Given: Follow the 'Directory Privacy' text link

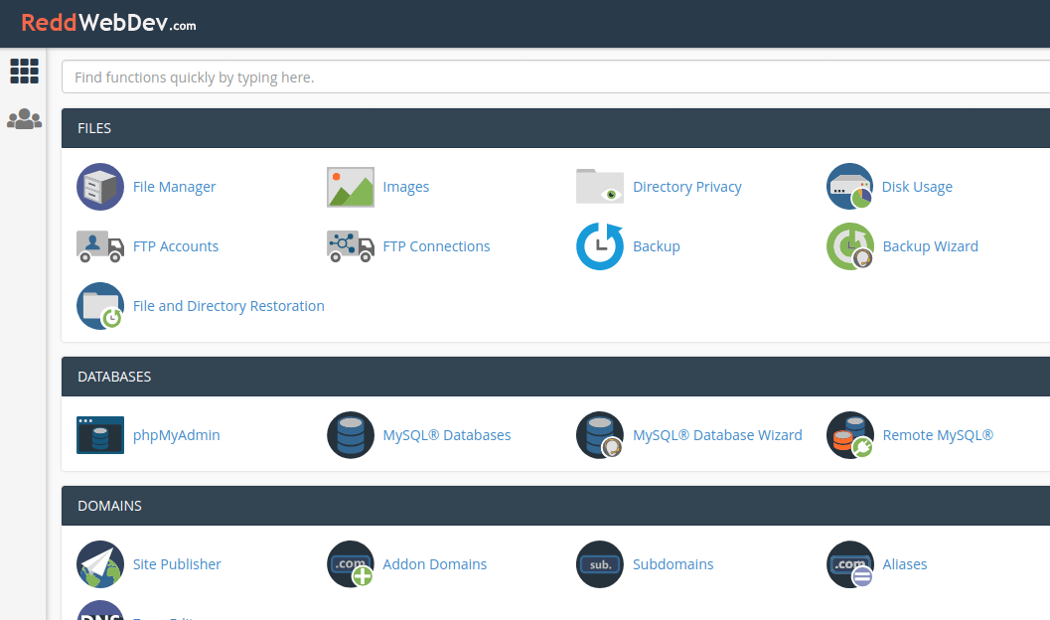Looking at the screenshot, I should [x=687, y=187].
